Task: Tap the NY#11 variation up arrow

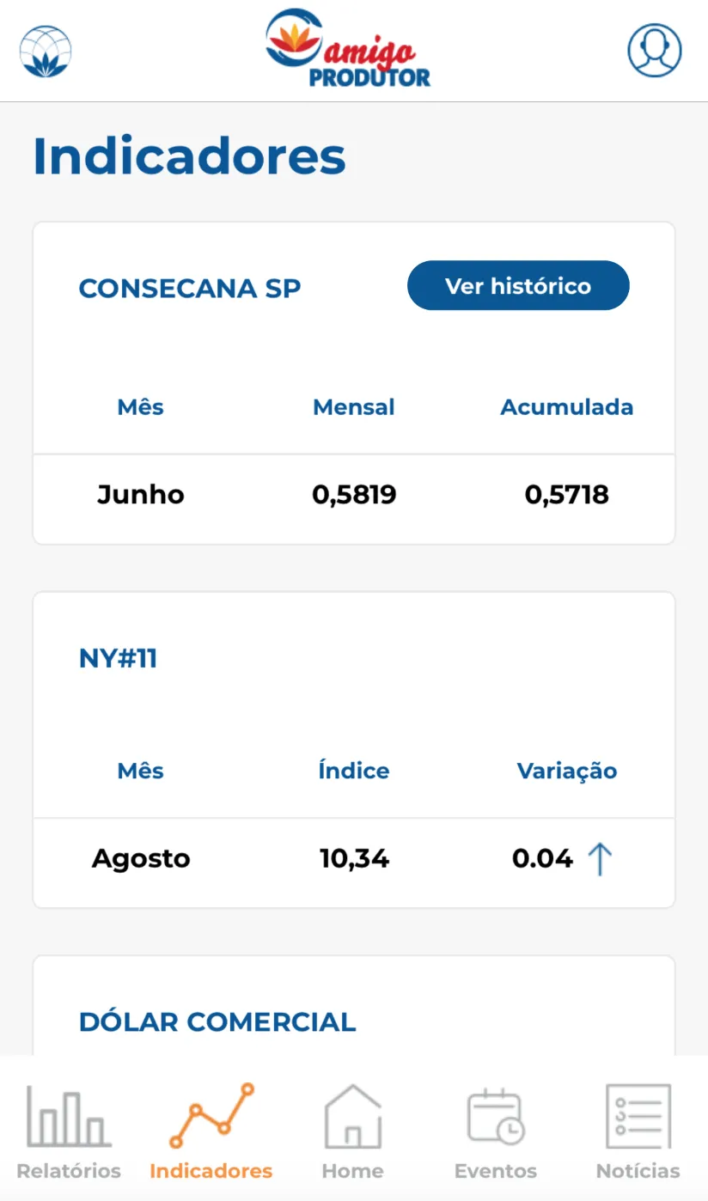Action: [600, 859]
